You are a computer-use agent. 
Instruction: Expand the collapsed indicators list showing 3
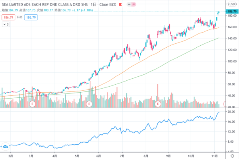(x=6, y=24)
